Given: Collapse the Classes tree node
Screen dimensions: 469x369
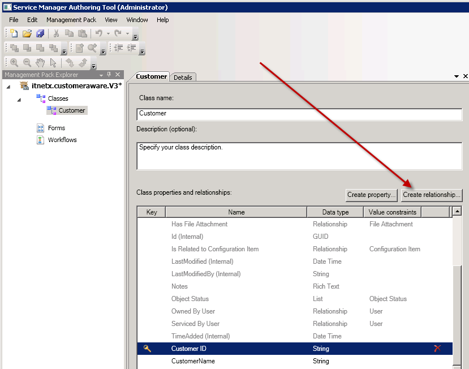Looking at the screenshot, I should pyautogui.click(x=19, y=99).
